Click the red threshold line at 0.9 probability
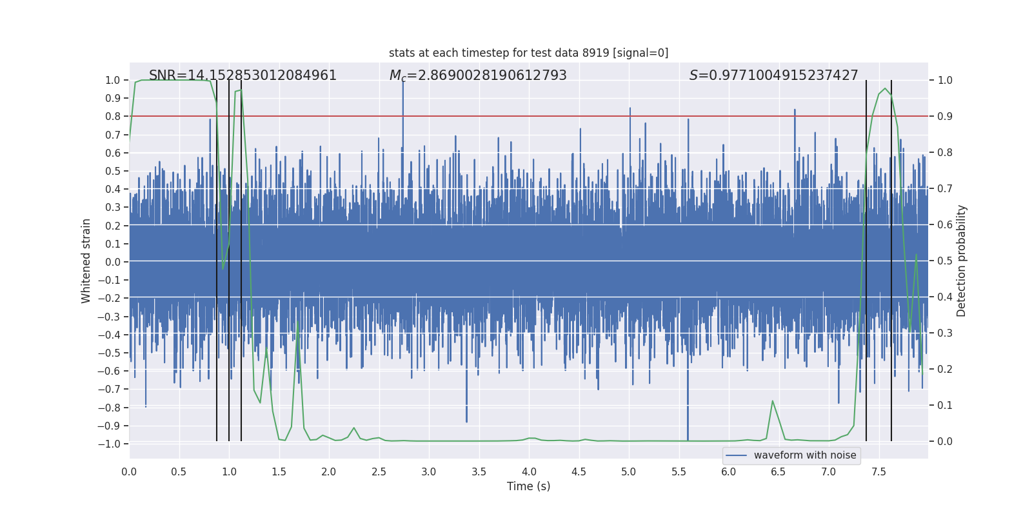Viewport: 1032px width, 516px height. [528, 116]
